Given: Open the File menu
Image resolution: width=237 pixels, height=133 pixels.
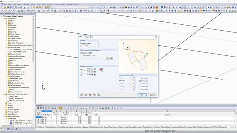Looking at the screenshot, I should [5, 4].
